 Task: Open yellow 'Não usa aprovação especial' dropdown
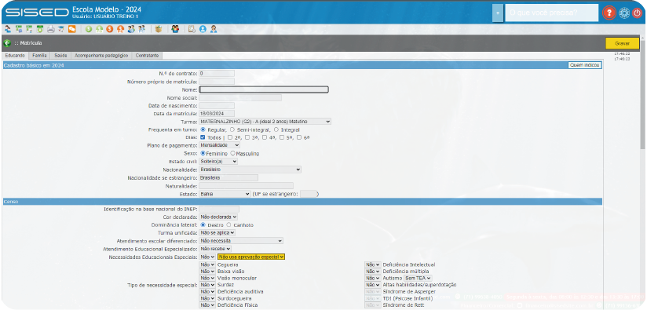251,257
